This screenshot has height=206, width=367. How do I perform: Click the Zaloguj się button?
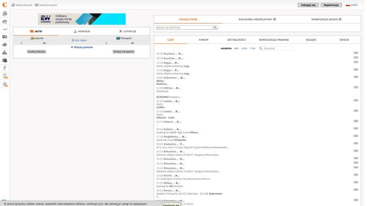point(308,5)
